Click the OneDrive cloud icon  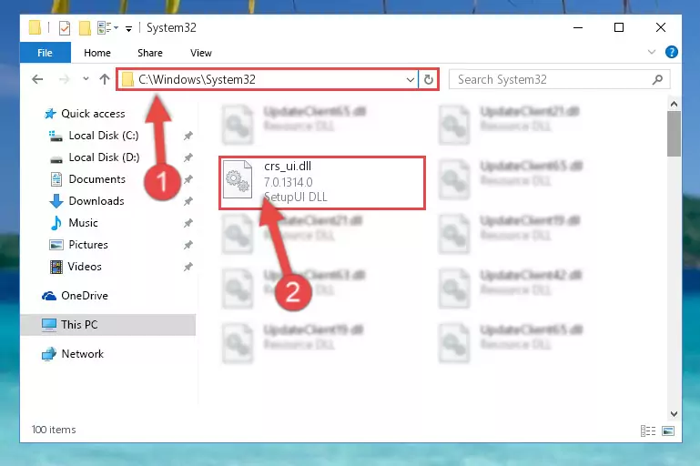(49, 296)
